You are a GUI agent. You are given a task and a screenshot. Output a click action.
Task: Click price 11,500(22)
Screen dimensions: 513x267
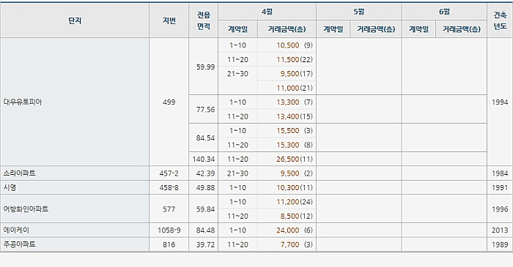[x=295, y=60]
